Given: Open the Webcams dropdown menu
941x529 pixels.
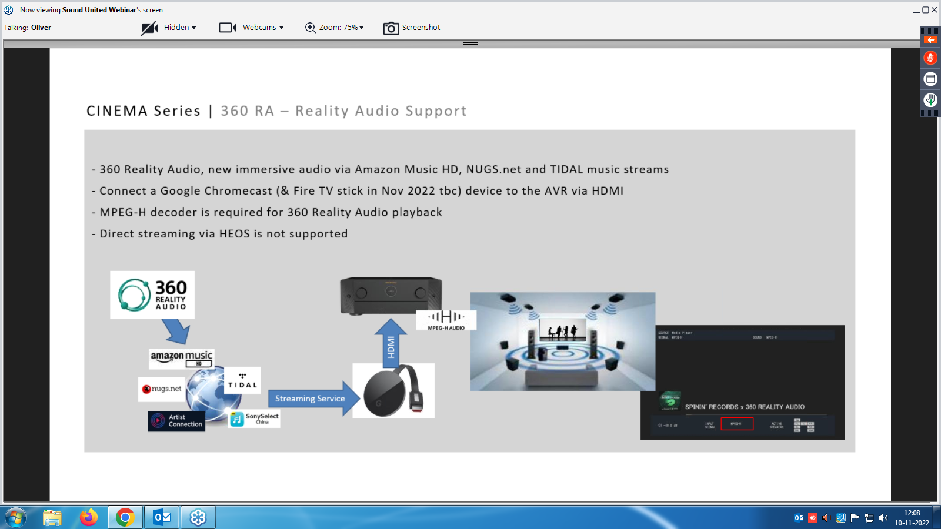Looking at the screenshot, I should tap(263, 28).
